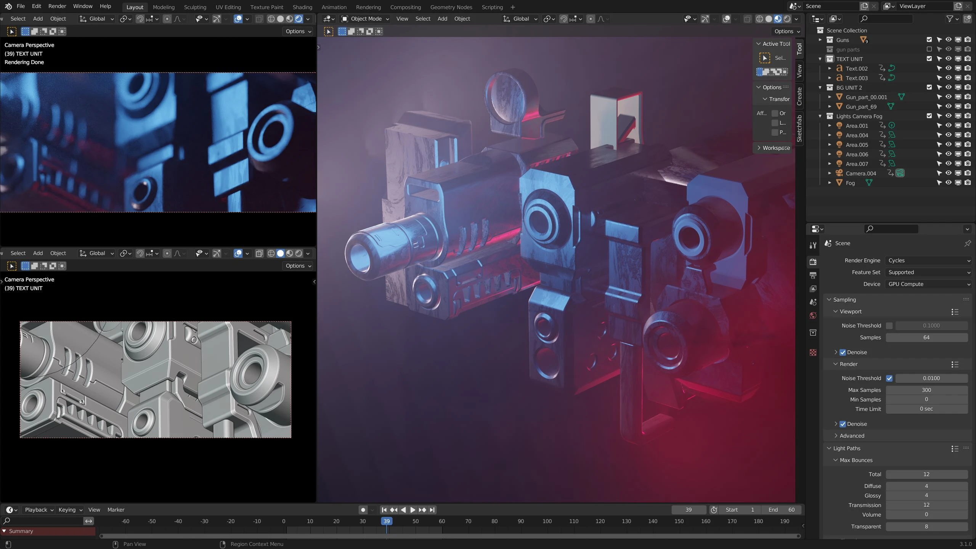Click the New Collection icon in the outliner
The image size is (976, 549).
coord(968,19)
